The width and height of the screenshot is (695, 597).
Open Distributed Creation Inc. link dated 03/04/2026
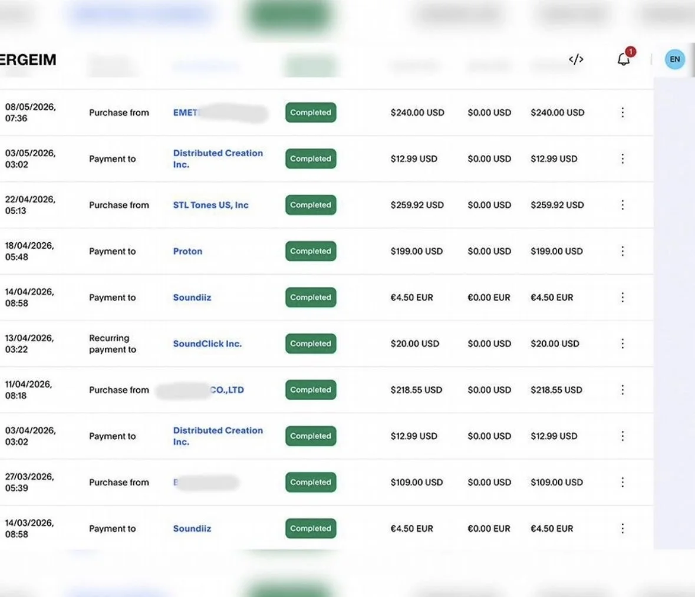tap(218, 436)
